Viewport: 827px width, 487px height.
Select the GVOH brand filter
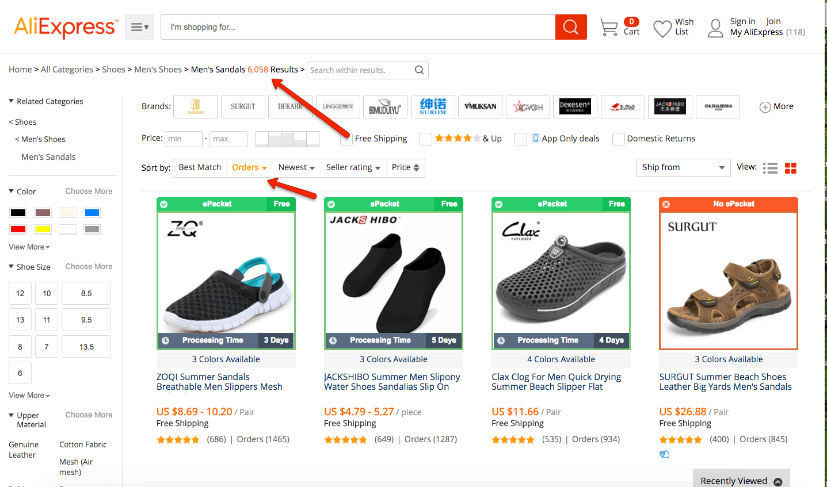point(528,107)
